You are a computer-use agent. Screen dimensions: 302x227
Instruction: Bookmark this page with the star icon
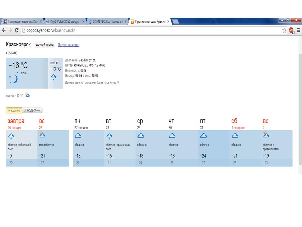[x=284, y=30]
